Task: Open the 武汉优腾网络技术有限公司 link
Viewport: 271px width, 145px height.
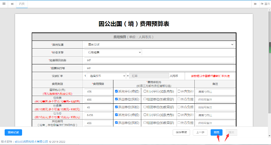Action: (31, 142)
